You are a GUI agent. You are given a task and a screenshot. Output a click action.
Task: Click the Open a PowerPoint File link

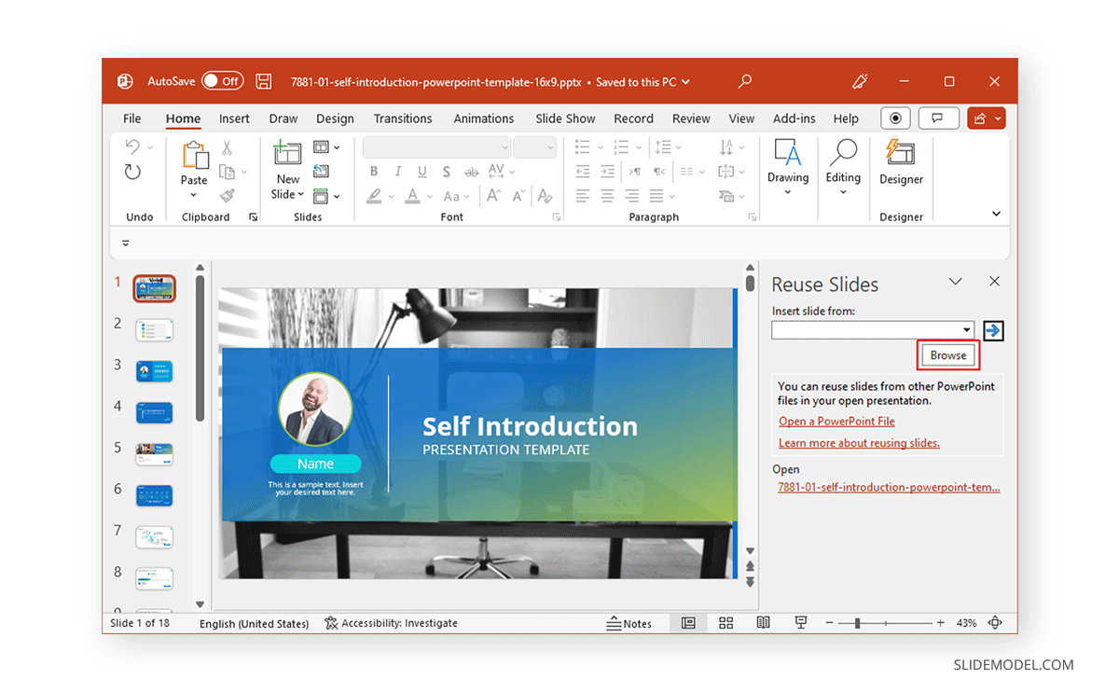click(x=836, y=422)
